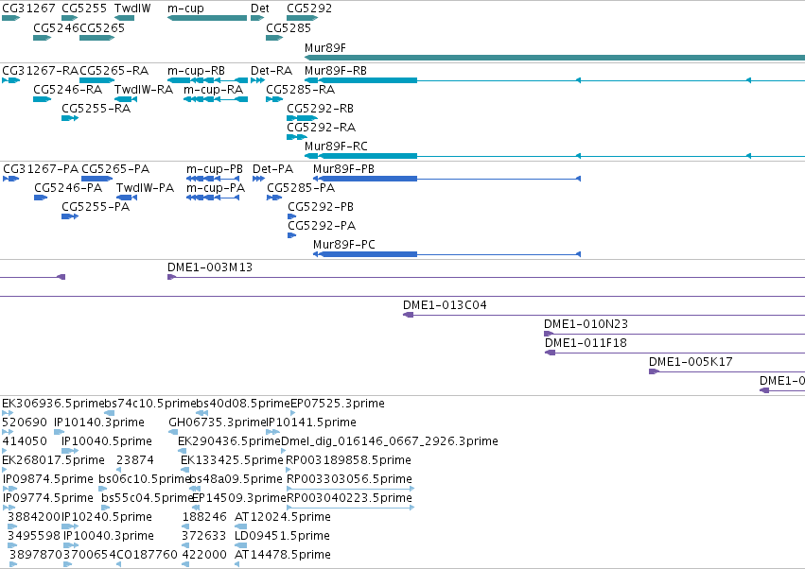Image resolution: width=805 pixels, height=569 pixels.
Task: Click the TwdlW gene label
Action: coord(133,9)
